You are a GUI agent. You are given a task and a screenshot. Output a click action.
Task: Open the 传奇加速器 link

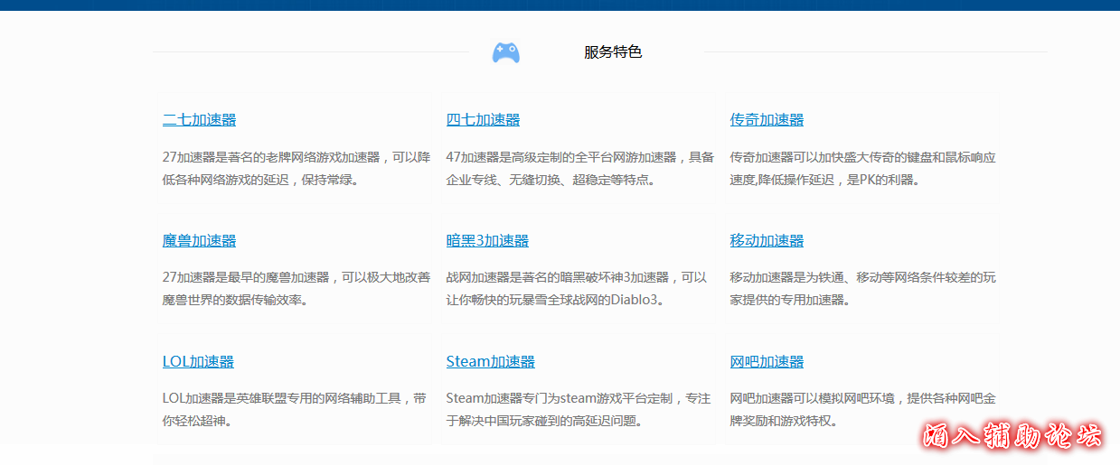(767, 120)
